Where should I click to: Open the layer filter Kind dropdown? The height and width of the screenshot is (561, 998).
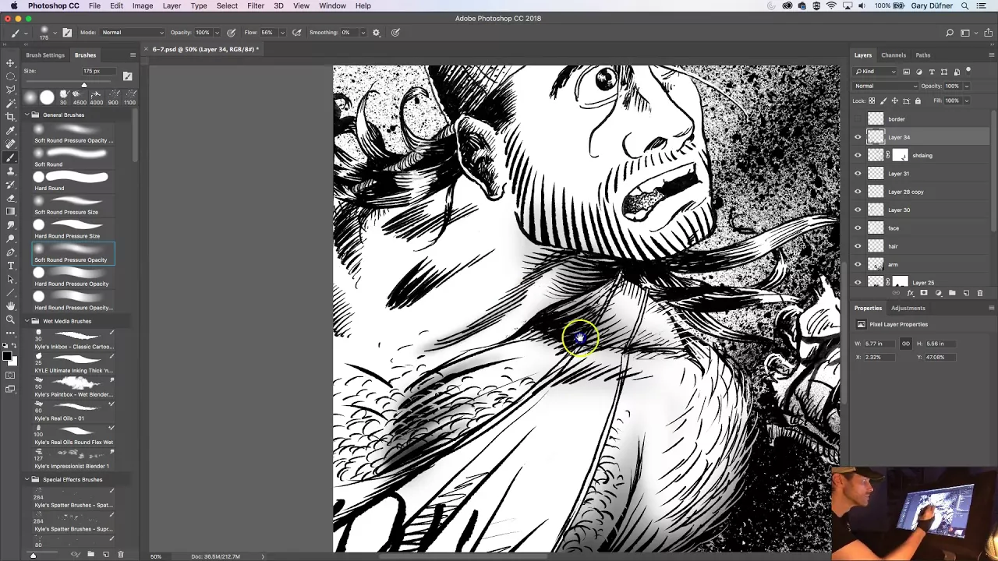tap(876, 72)
